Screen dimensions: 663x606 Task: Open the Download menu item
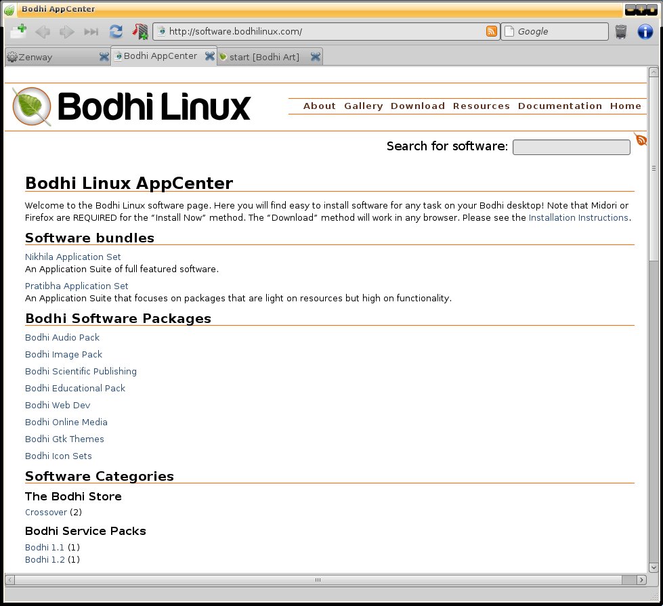click(x=418, y=106)
